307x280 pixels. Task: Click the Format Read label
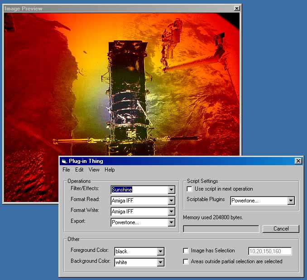[85, 199]
